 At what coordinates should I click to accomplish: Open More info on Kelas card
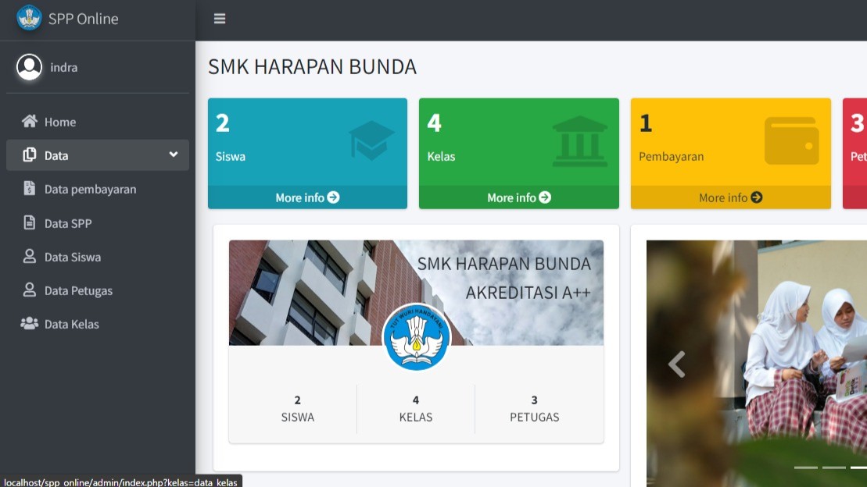tap(518, 197)
